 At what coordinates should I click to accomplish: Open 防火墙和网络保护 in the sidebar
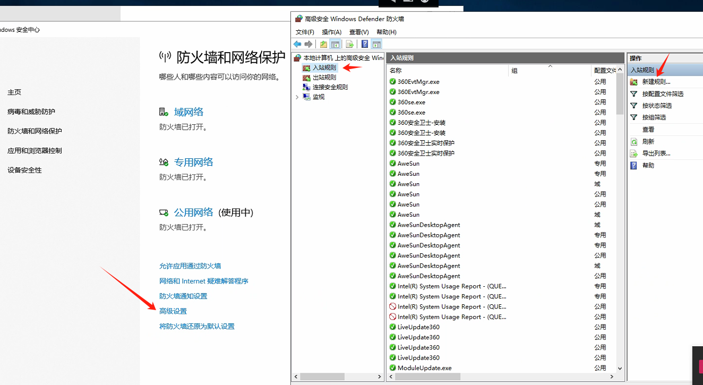tap(35, 131)
